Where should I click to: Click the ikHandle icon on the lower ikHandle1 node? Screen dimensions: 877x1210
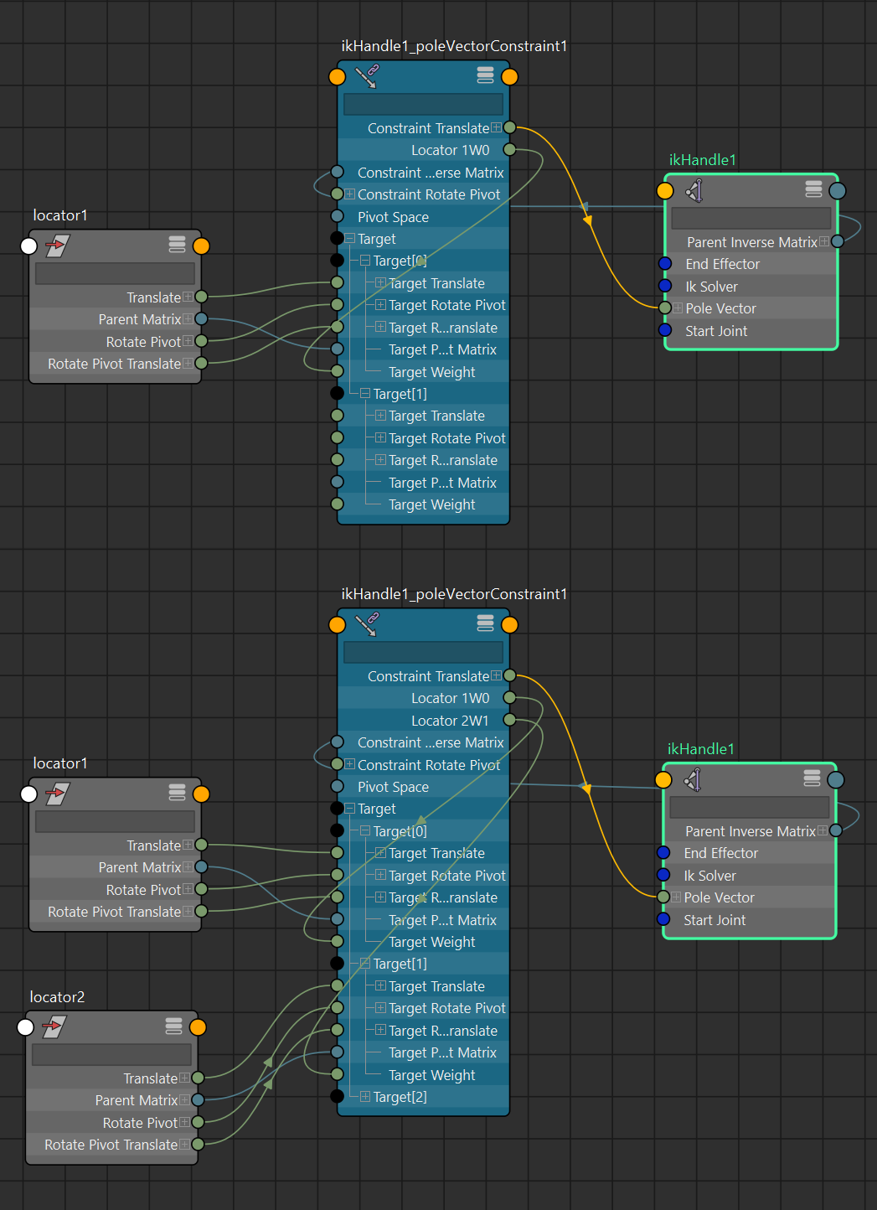[x=693, y=780]
